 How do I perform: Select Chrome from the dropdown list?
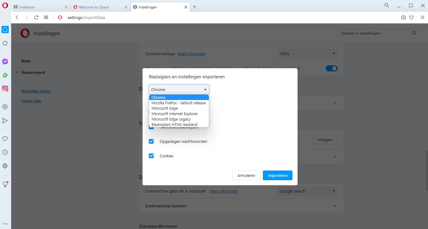point(179,97)
